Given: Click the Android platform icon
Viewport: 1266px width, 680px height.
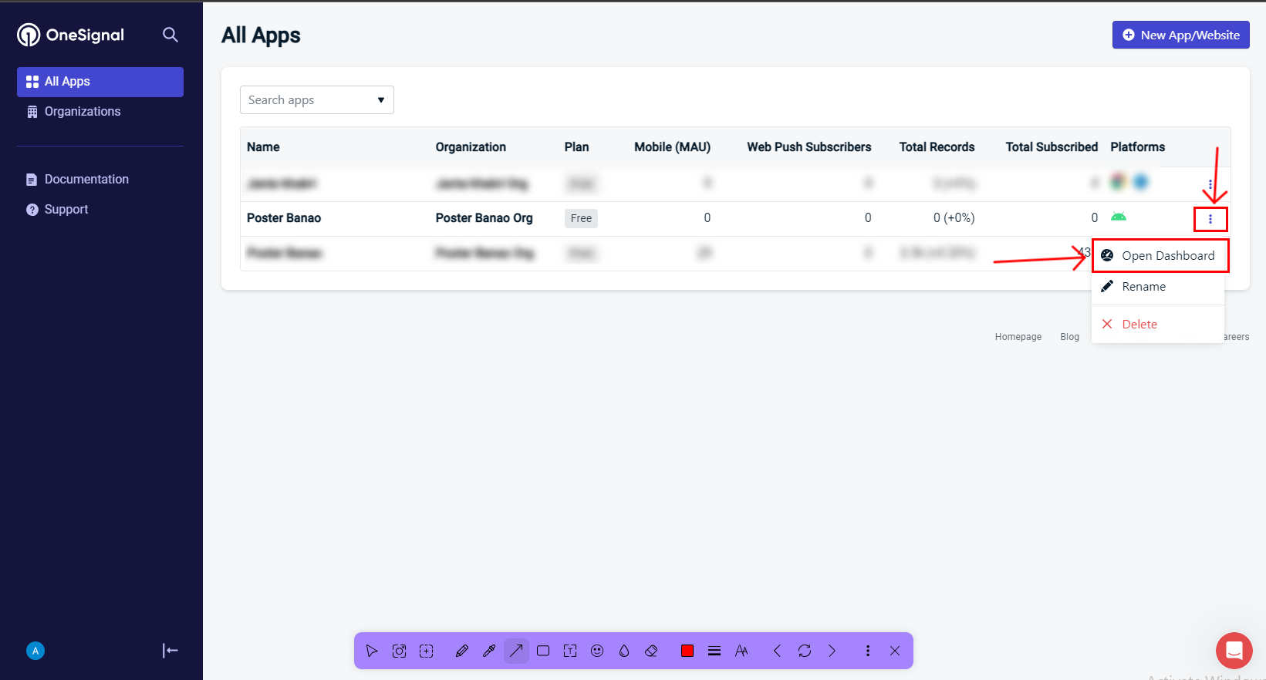Looking at the screenshot, I should click(x=1119, y=217).
